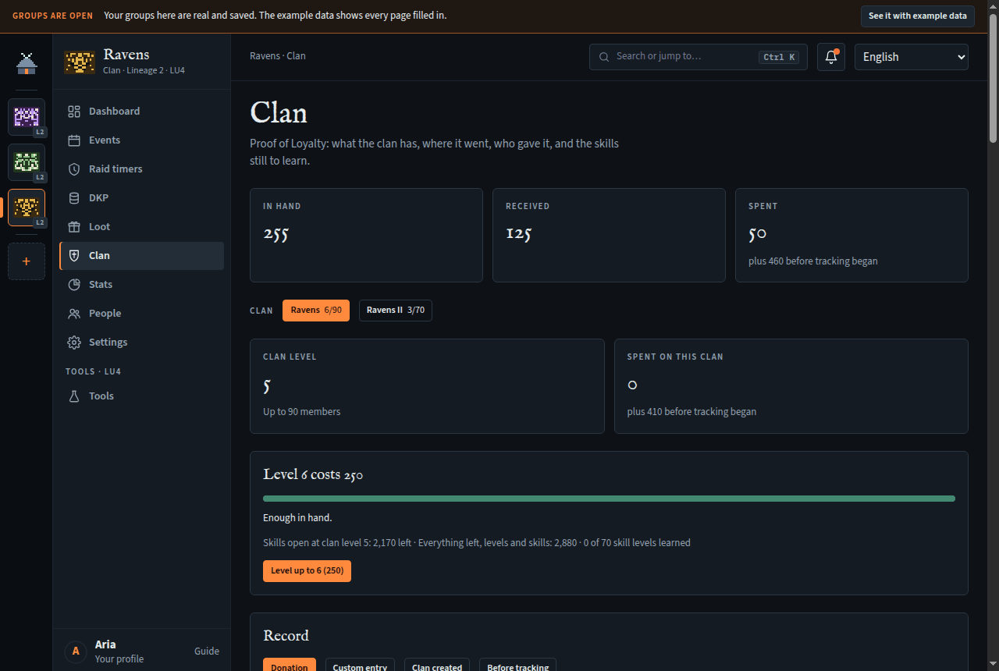Click the "Up to 90 members" text

pyautogui.click(x=302, y=412)
